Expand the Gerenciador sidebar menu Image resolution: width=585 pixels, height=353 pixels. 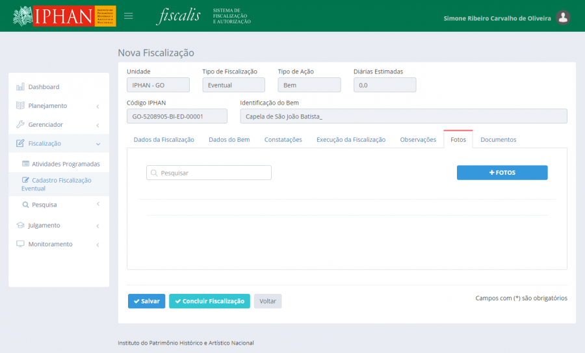click(45, 125)
